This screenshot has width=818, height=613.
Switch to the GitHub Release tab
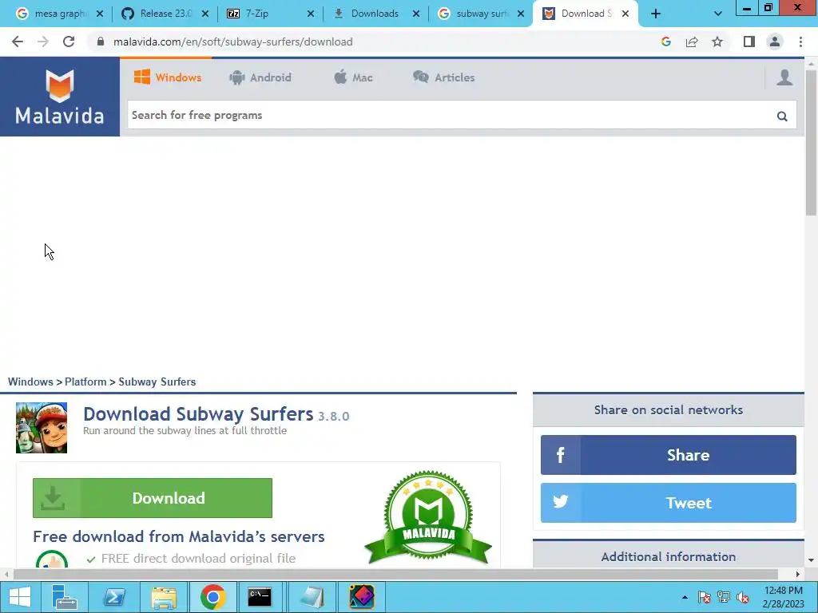click(x=157, y=14)
